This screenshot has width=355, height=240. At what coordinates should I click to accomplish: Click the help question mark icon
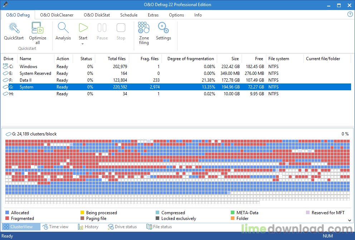pyautogui.click(x=350, y=14)
